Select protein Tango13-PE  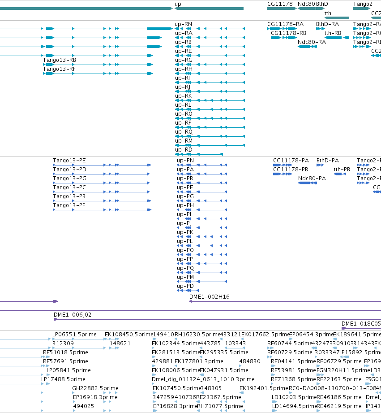click(x=102, y=165)
